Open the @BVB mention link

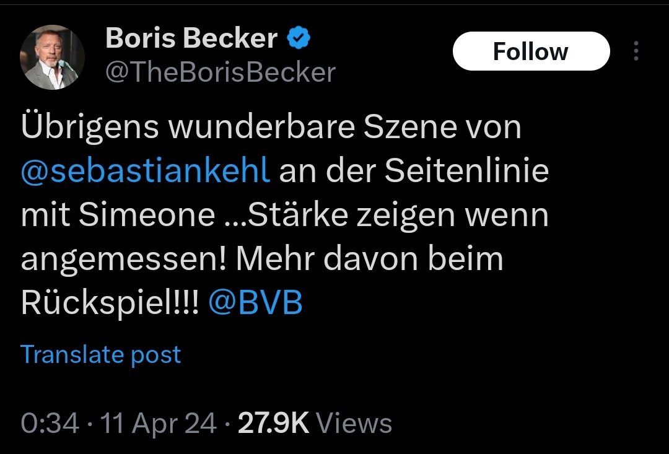point(256,302)
